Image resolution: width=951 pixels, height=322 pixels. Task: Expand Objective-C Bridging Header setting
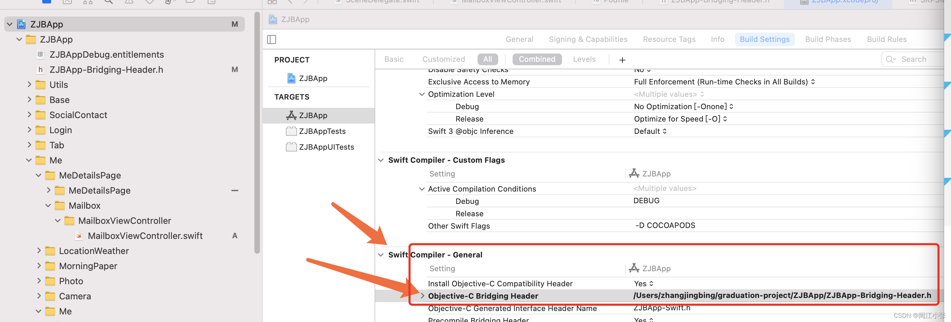(422, 296)
